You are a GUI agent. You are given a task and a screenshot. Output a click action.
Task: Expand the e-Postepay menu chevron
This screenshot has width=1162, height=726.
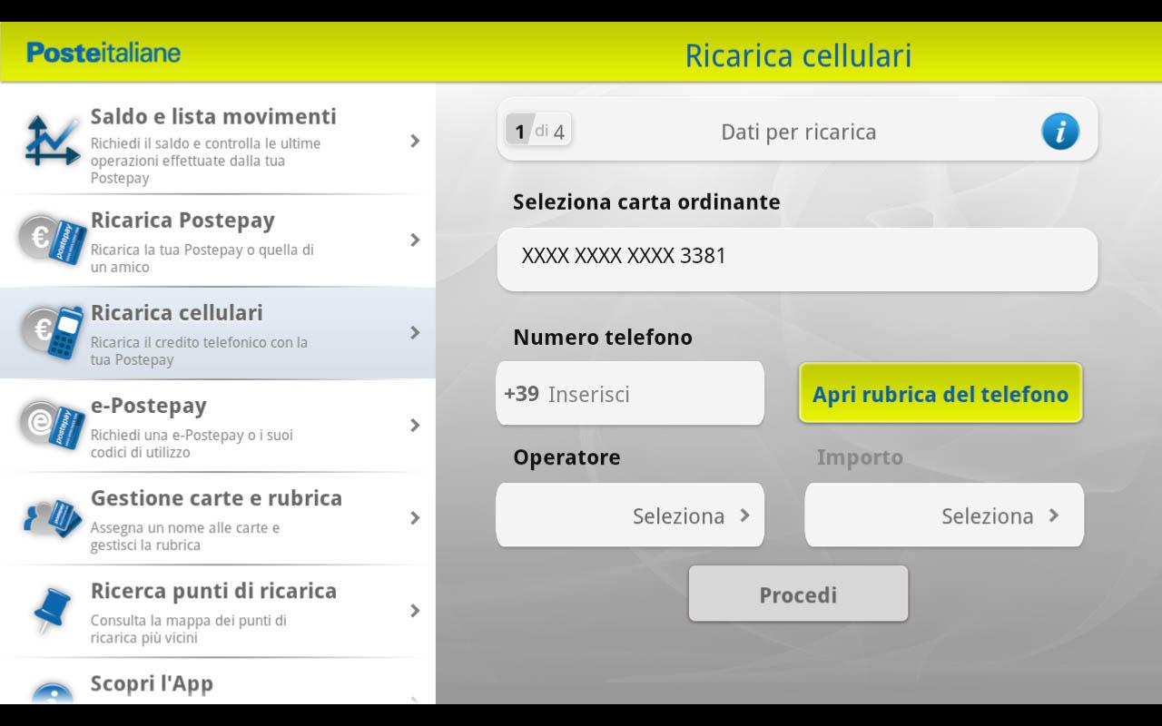click(416, 425)
